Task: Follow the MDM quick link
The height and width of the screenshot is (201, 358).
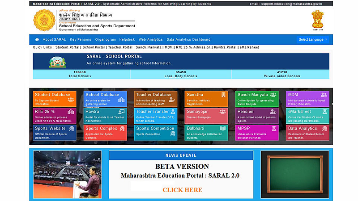Action: 169,47
